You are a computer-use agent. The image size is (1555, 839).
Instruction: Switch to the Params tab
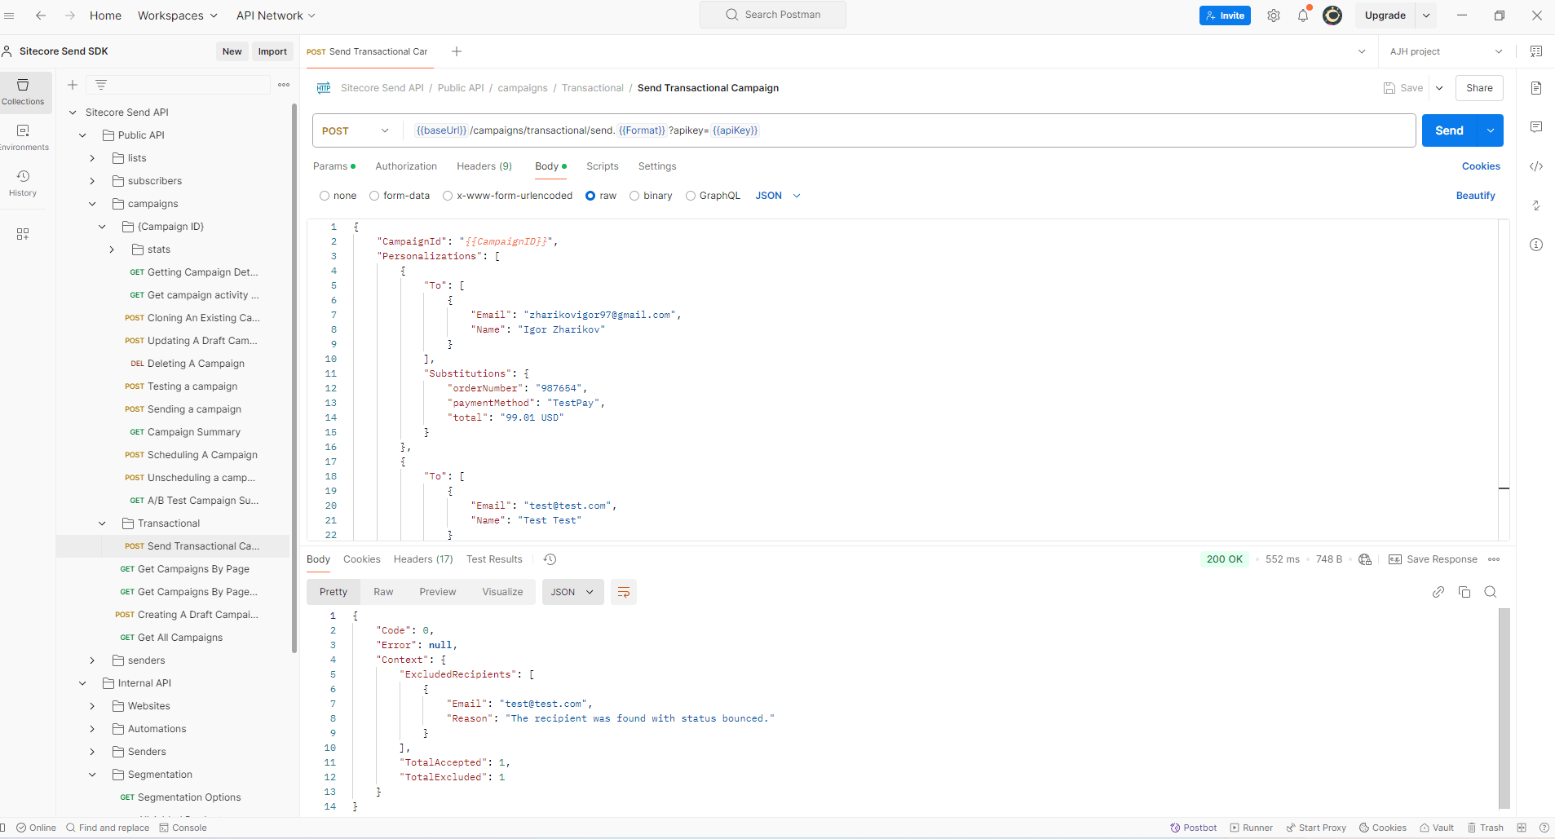click(334, 166)
